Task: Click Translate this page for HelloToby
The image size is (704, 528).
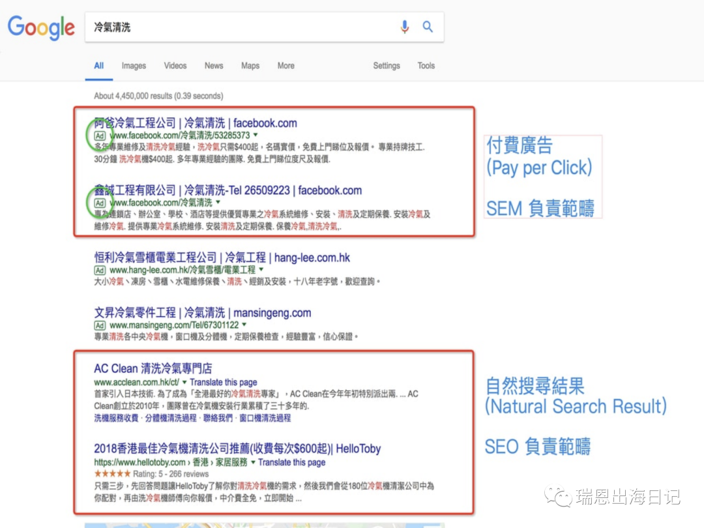Action: [292, 462]
